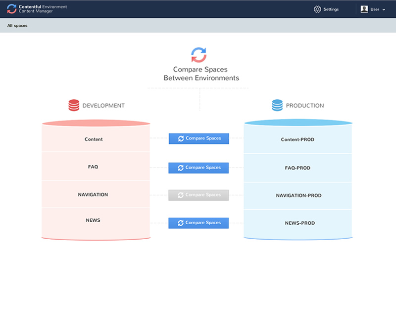Select the FAQ space in Development
This screenshot has width=396, height=314.
[x=93, y=167]
